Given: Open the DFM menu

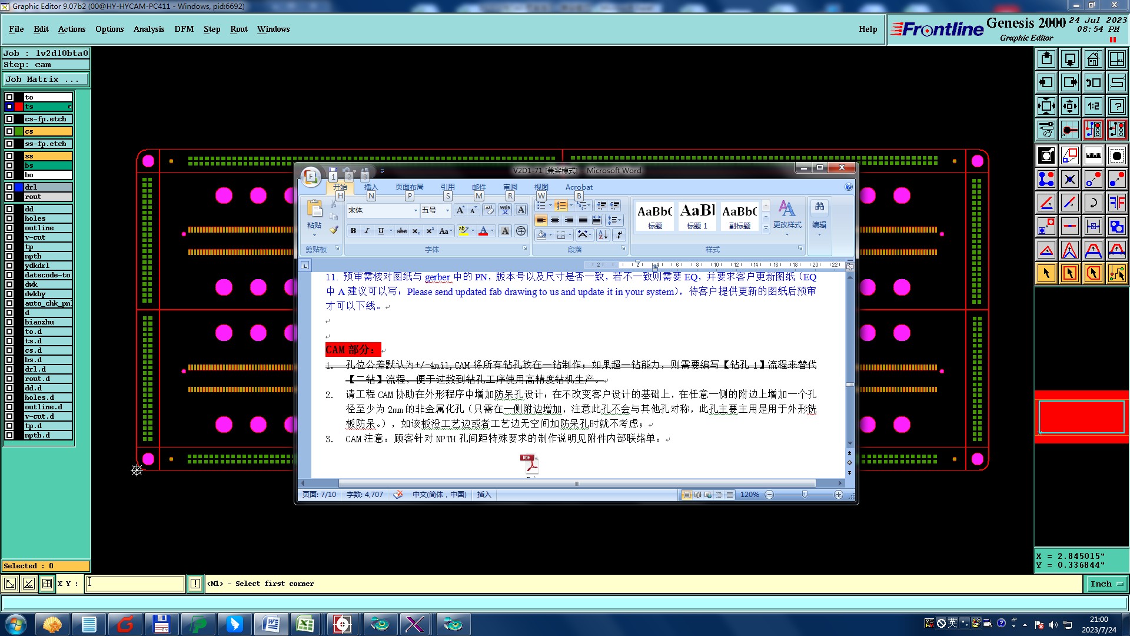Looking at the screenshot, I should 184,29.
